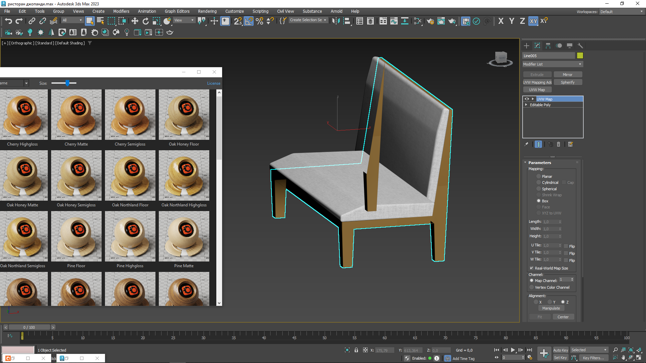This screenshot has width=646, height=363.
Task: Select Planar mapping radio button
Action: [539, 176]
